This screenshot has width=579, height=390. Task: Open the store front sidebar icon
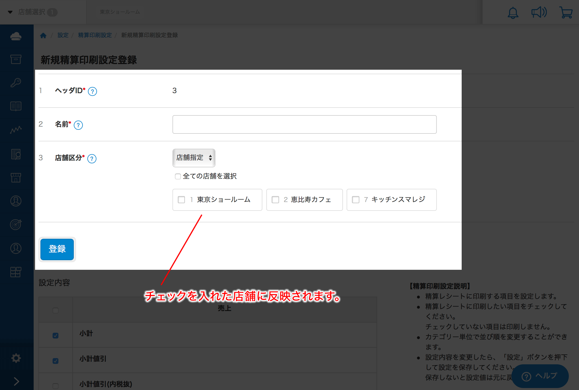click(x=16, y=178)
